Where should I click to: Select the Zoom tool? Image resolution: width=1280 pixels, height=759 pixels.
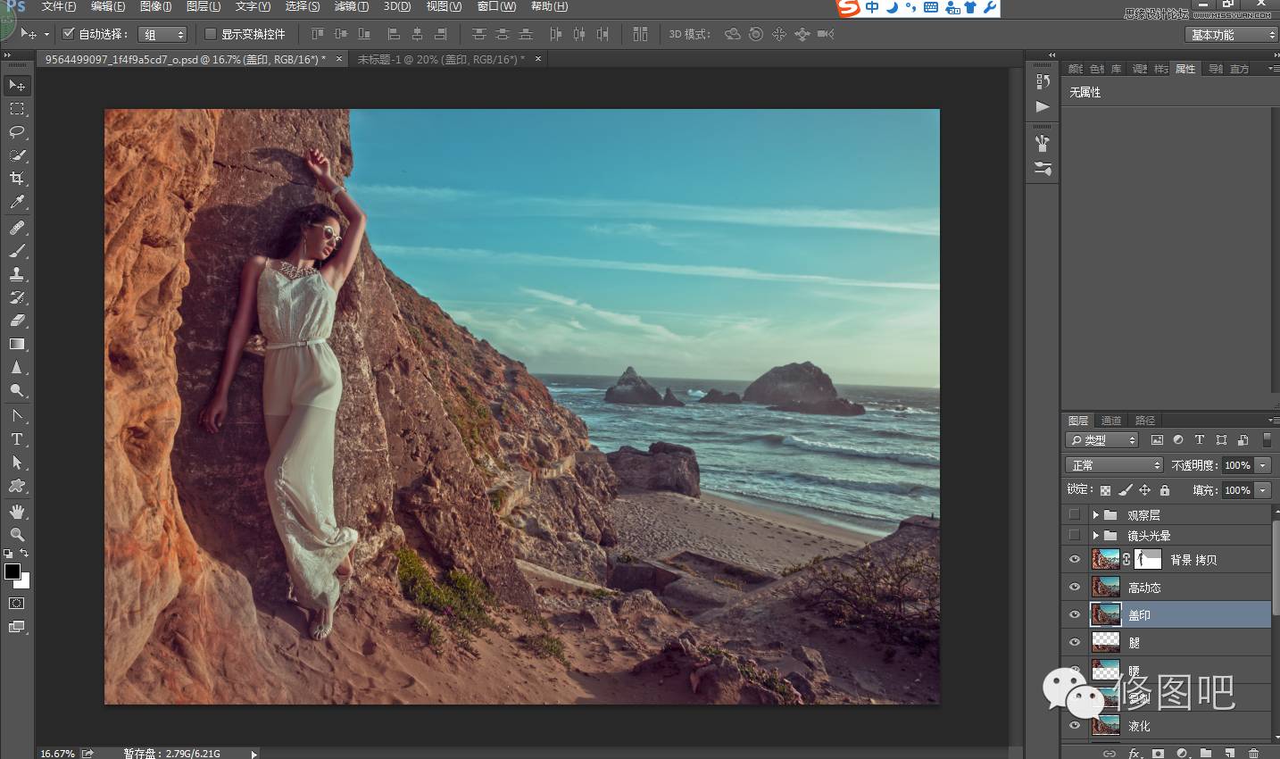[17, 535]
